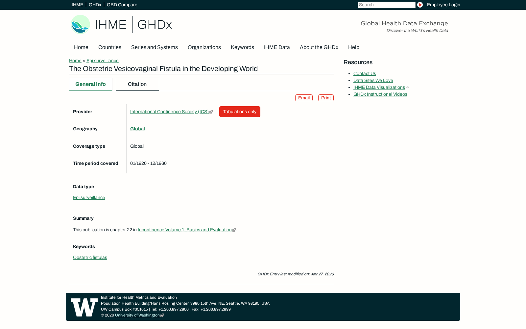Open GHDx Instructional Videos link
Viewport: 526px width, 329px height.
(380, 94)
